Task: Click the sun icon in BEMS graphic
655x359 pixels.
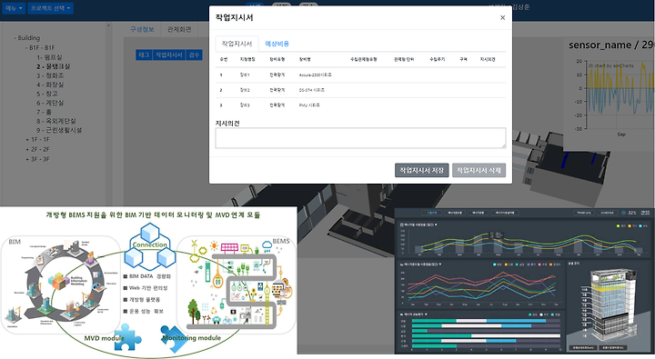Action: [x=215, y=245]
